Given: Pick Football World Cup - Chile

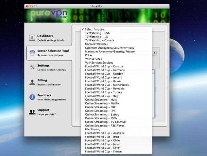Looking at the screenshot, I should point(117,140).
